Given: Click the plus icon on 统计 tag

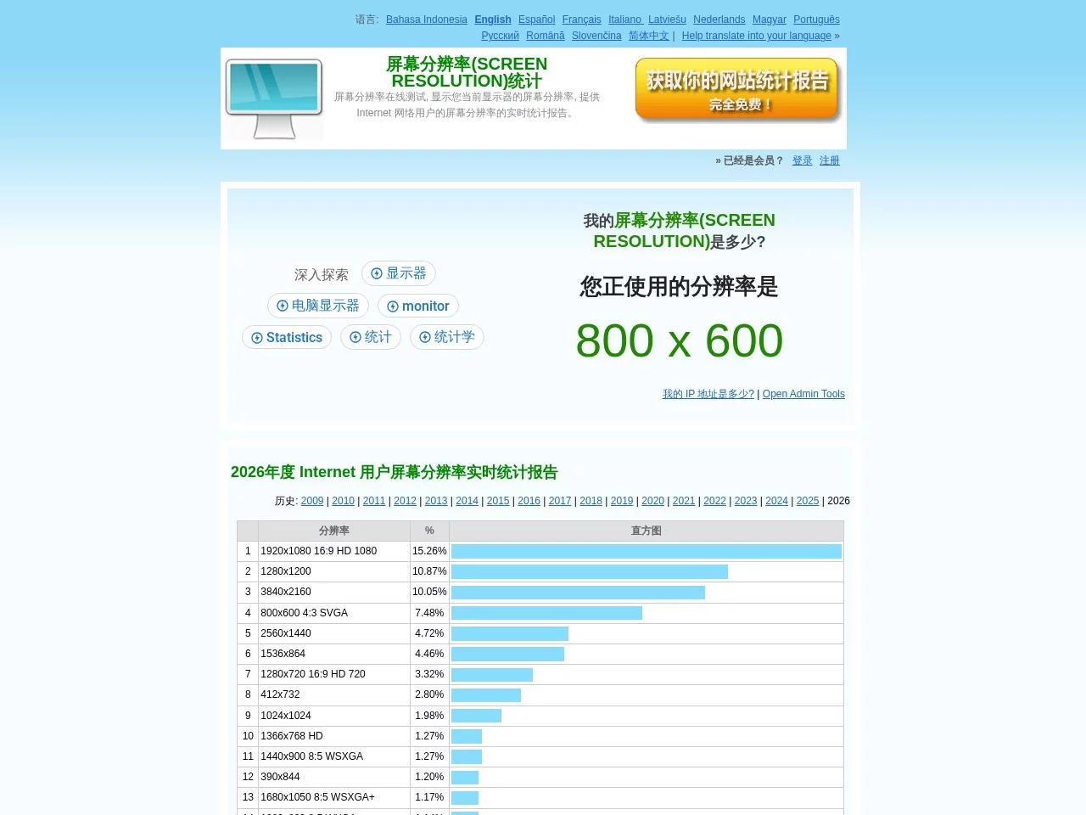Looking at the screenshot, I should coord(355,337).
